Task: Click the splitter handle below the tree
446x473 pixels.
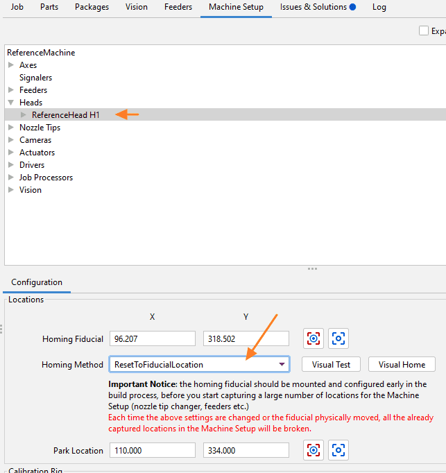Action: pos(312,268)
